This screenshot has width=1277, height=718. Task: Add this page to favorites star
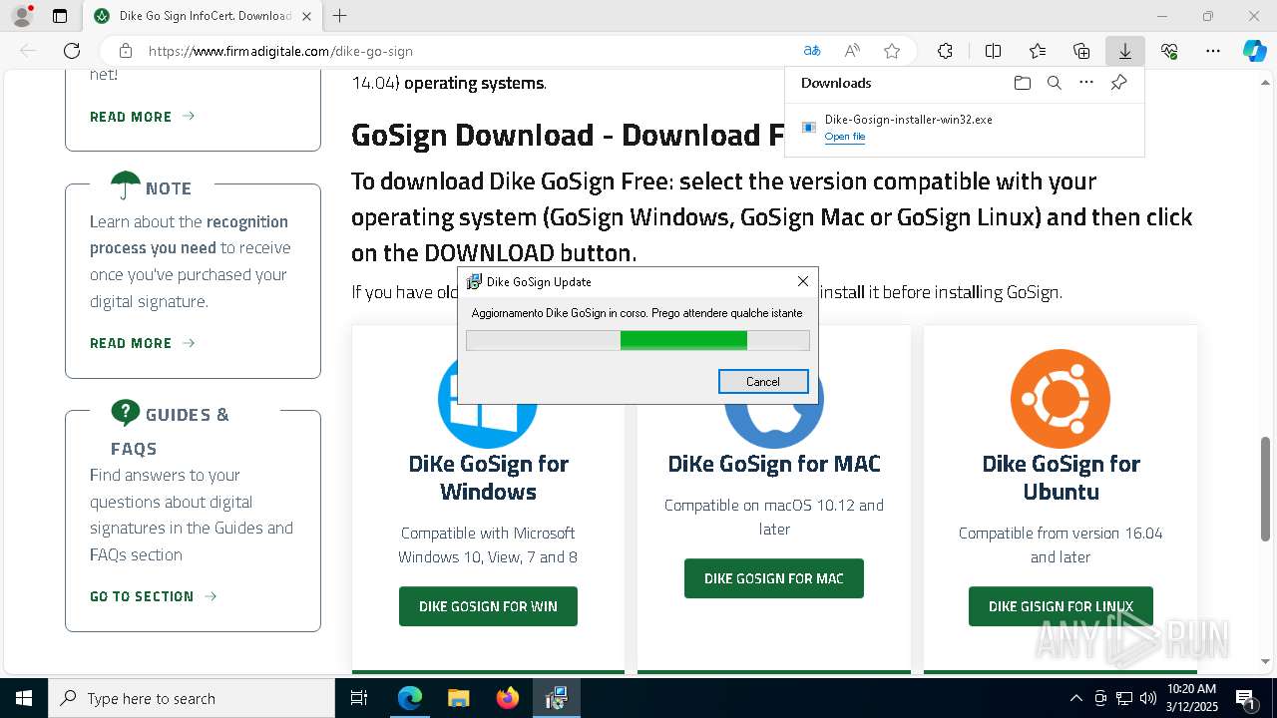point(892,51)
